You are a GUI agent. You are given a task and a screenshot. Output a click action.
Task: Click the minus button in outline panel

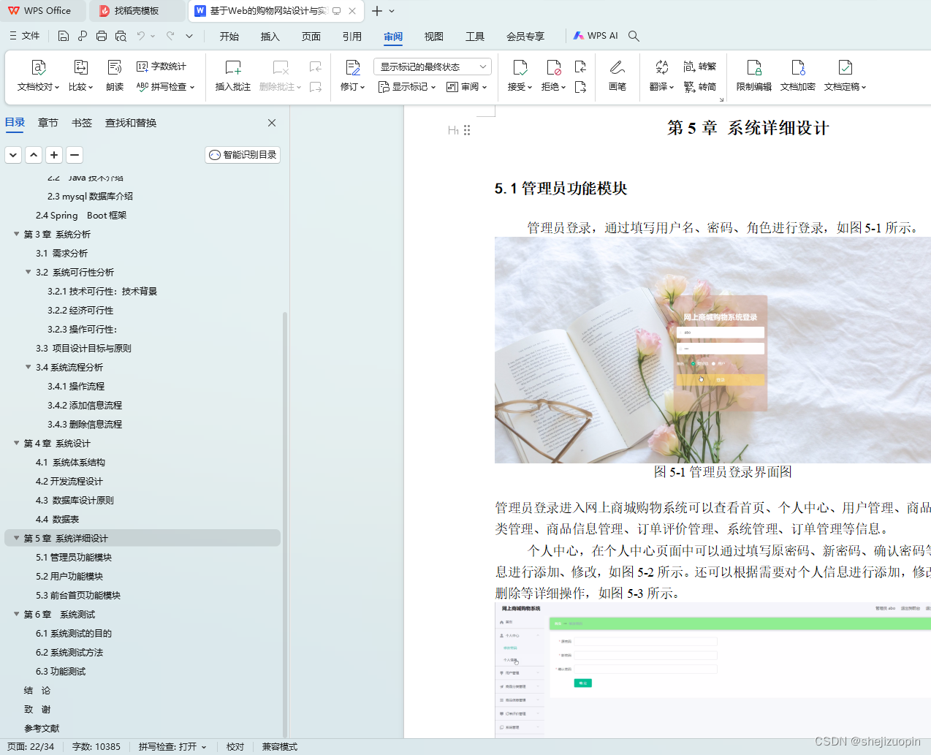(x=75, y=155)
